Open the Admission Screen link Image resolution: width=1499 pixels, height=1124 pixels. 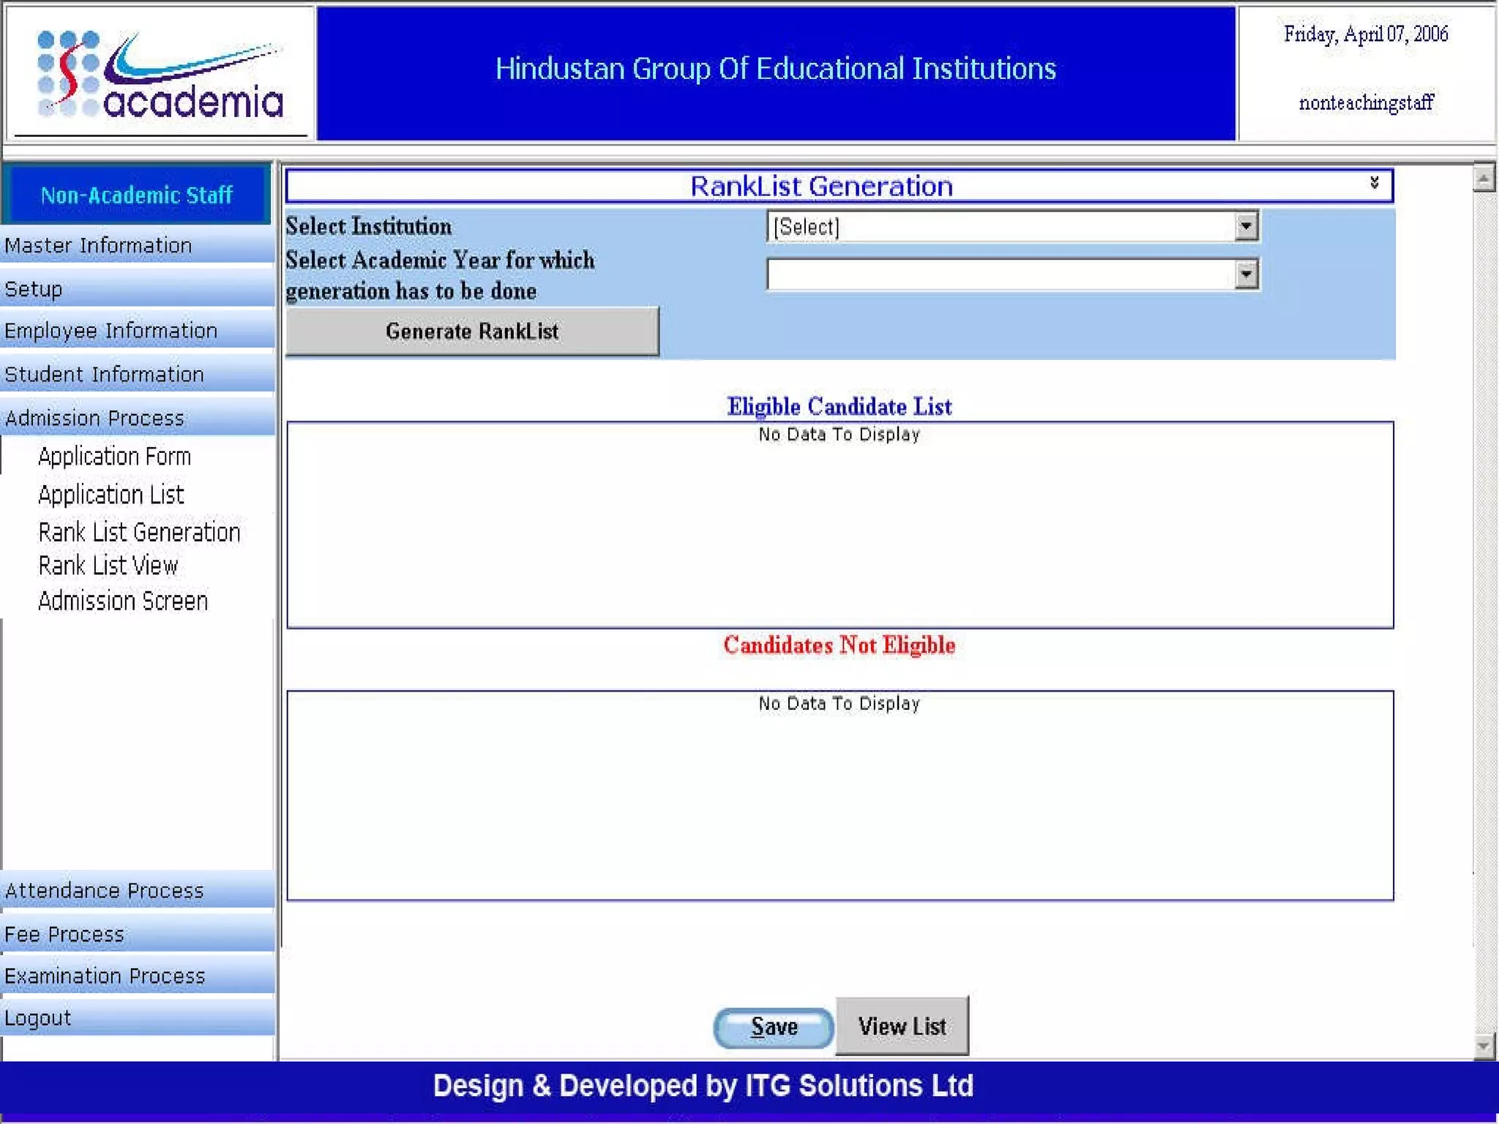point(123,601)
